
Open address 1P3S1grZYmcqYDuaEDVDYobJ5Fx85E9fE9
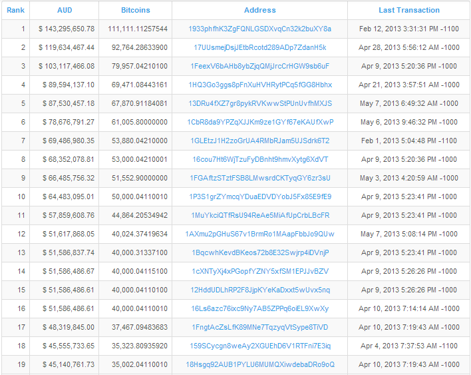click(x=259, y=197)
